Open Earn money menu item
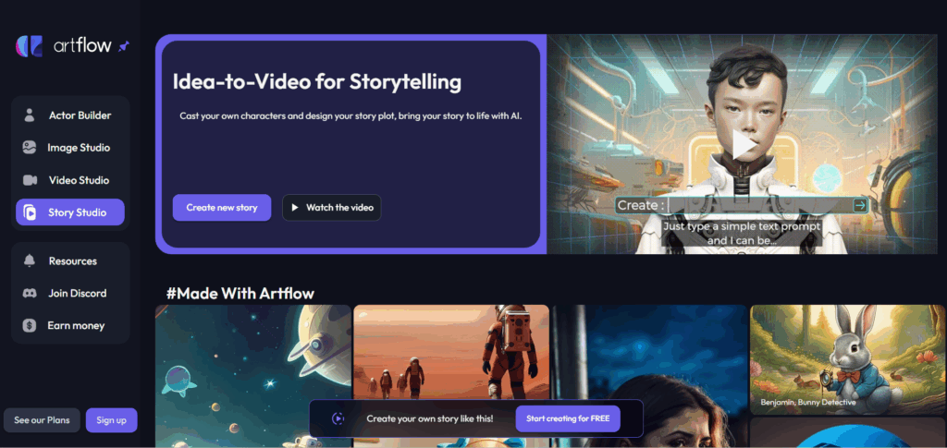 (70, 325)
